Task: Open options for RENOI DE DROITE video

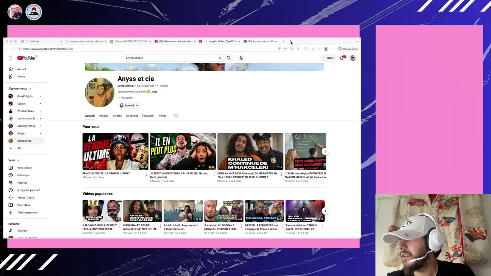Action: tap(147, 174)
